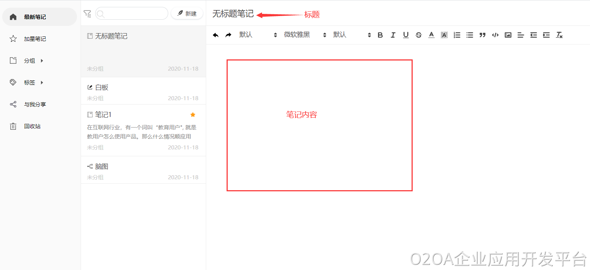590x270 pixels.
Task: Insert a numbered list
Action: click(x=457, y=35)
